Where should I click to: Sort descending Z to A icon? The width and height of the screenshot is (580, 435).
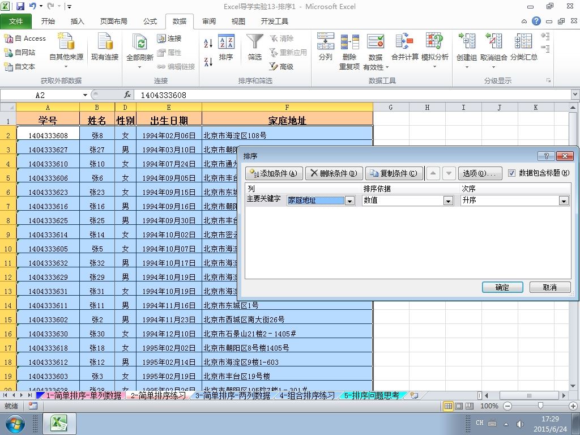point(208,62)
